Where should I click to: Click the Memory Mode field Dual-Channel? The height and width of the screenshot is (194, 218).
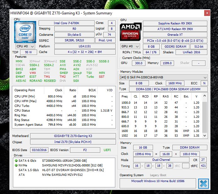pos(161,160)
